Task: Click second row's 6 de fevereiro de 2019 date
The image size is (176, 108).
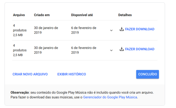Action: click(x=84, y=50)
